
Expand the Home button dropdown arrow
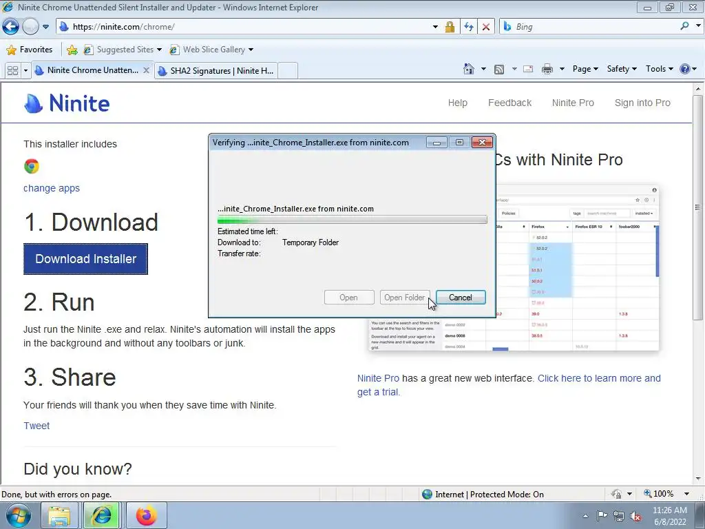click(483, 69)
